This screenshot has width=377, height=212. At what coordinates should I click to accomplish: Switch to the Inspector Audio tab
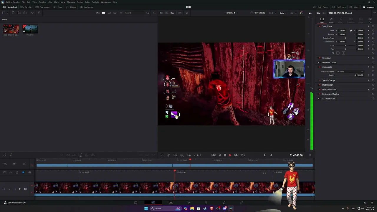pos(331,20)
